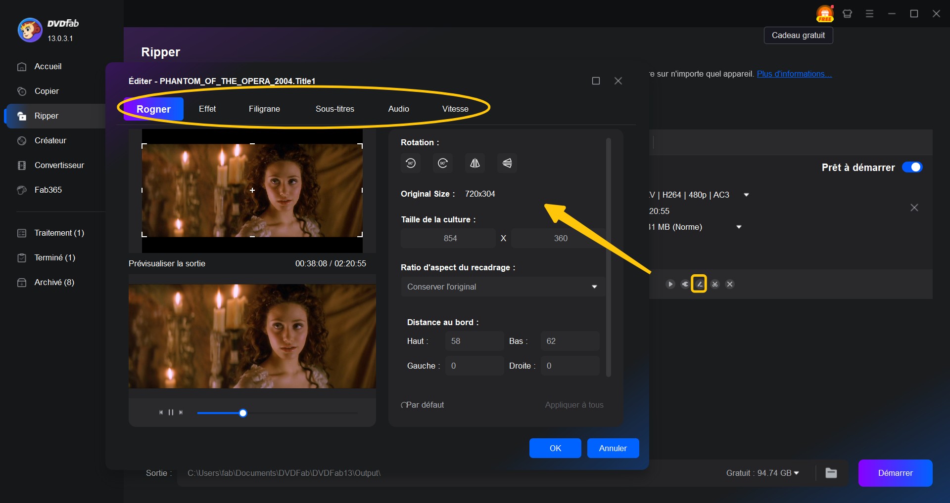Open the hamburger main menu

click(869, 14)
